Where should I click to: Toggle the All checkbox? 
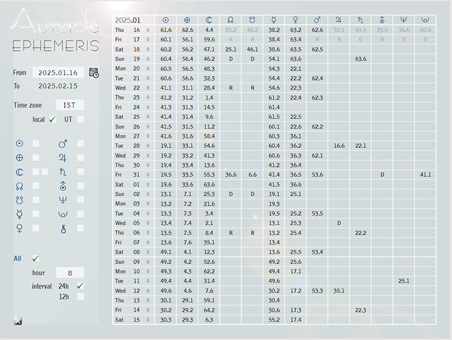point(35,258)
